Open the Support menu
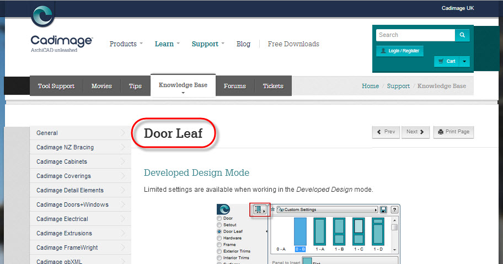The width and height of the screenshot is (503, 264). click(208, 44)
